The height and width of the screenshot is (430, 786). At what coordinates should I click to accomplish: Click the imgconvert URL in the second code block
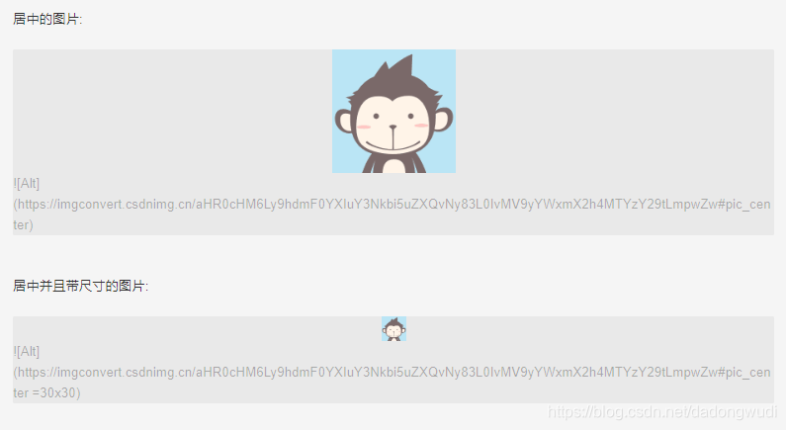point(392,372)
